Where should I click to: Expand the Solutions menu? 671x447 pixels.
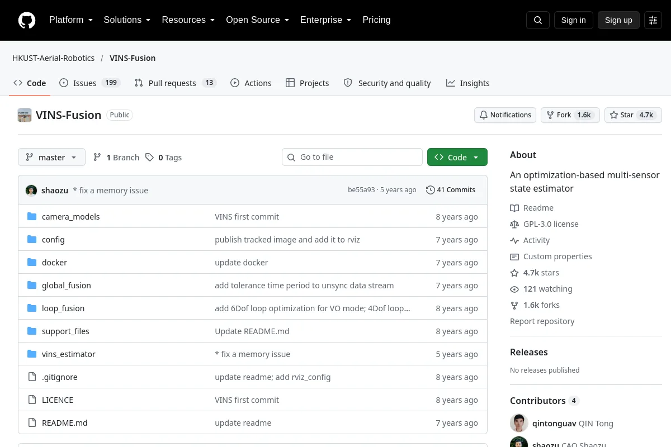pyautogui.click(x=127, y=20)
